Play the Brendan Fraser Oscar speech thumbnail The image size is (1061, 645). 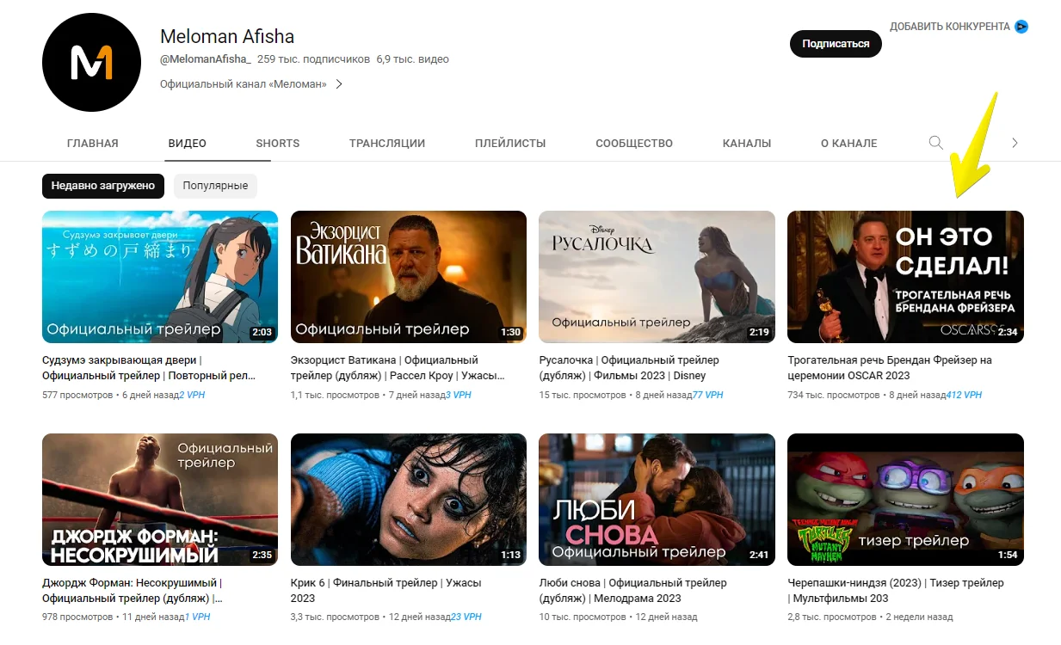pos(905,277)
